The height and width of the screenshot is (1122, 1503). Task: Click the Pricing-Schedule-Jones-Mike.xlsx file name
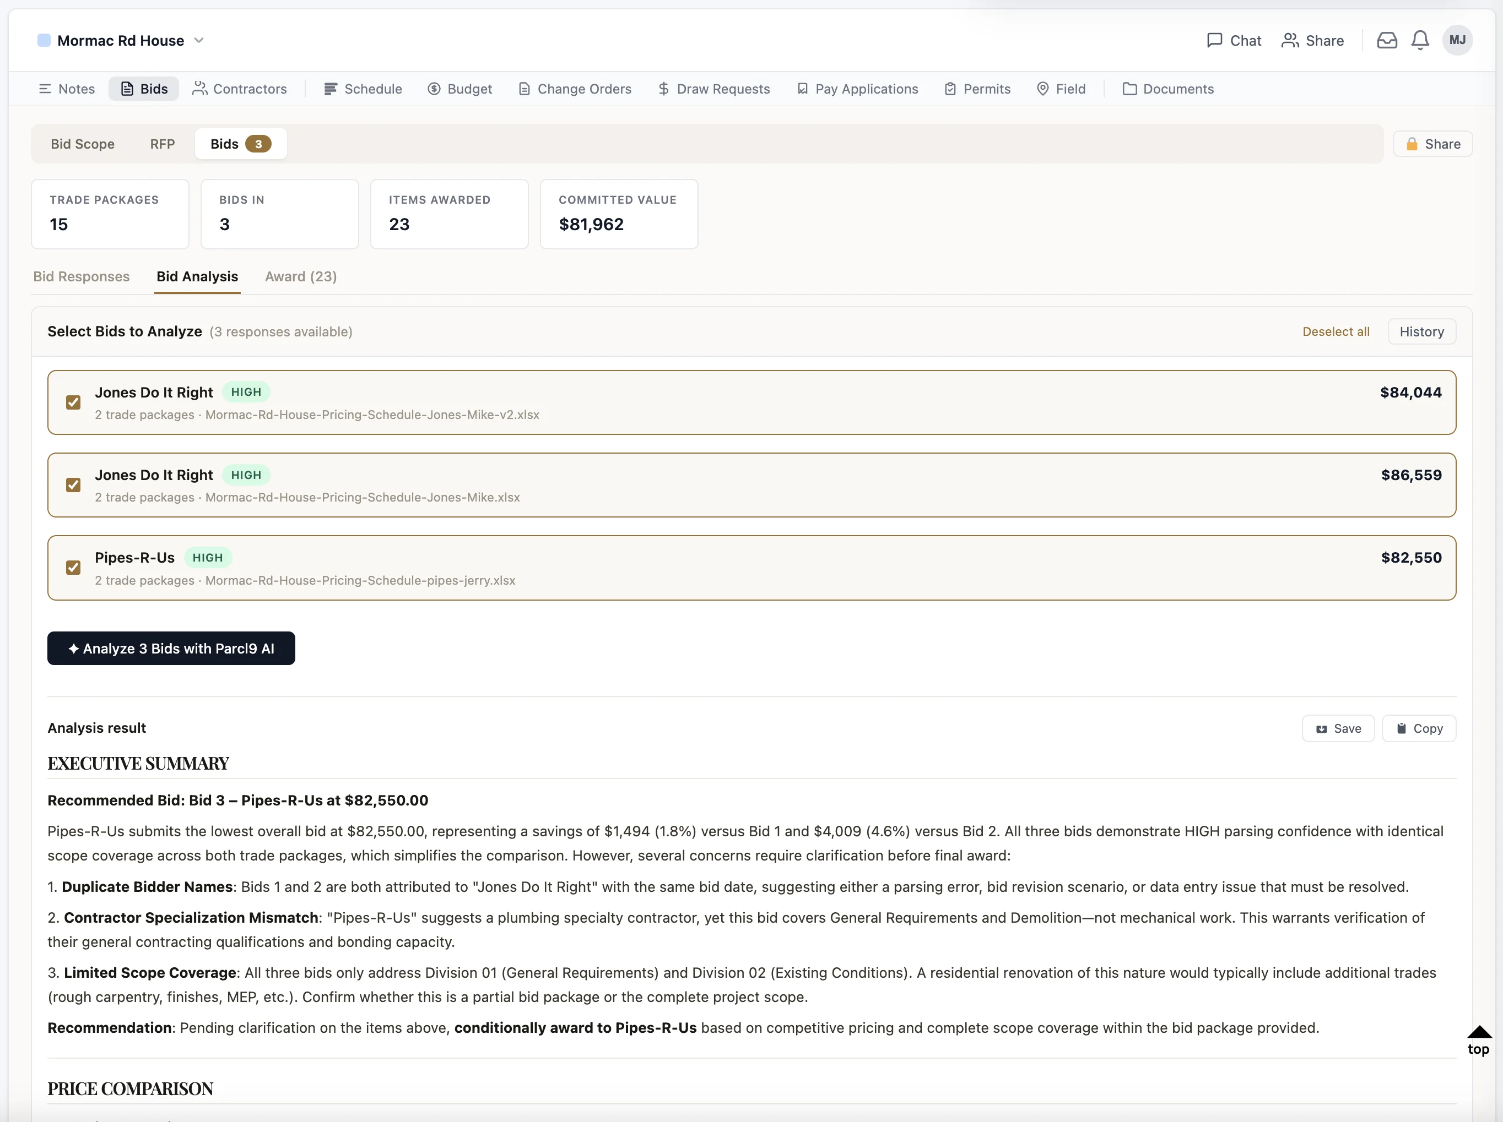pyautogui.click(x=362, y=498)
